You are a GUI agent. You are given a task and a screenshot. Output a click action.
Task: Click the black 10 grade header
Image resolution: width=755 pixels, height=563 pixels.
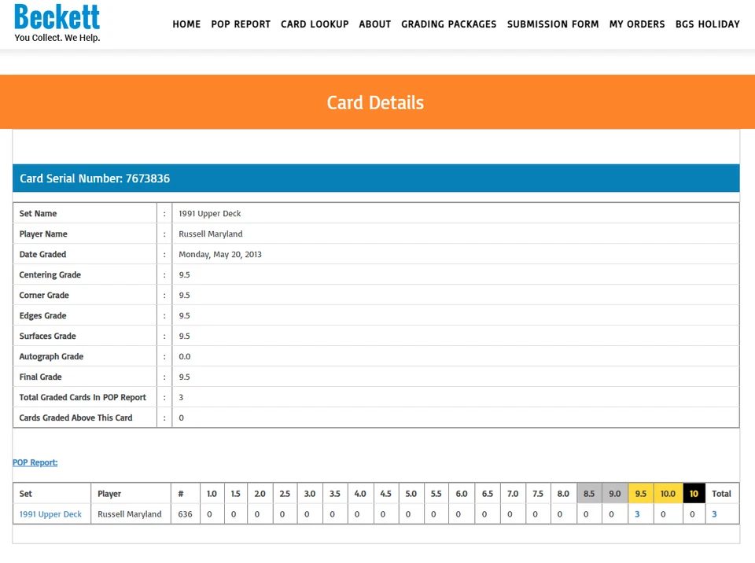point(694,494)
